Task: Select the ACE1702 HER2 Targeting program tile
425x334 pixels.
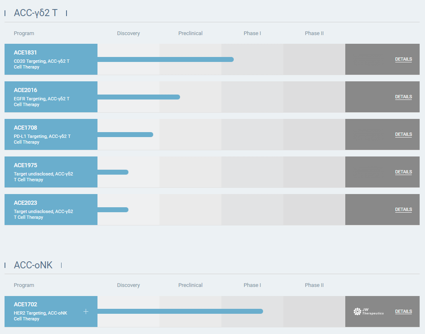Action: [x=45, y=312]
